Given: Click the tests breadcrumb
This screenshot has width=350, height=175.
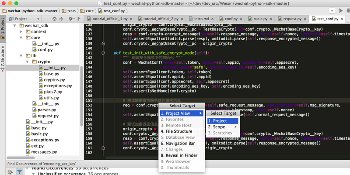Looking at the screenshot, I should click(x=69, y=10).
